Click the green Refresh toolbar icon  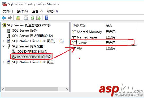coord(33,18)
